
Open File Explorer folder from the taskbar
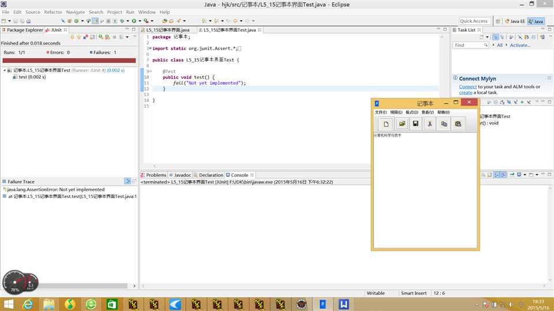click(x=48, y=304)
